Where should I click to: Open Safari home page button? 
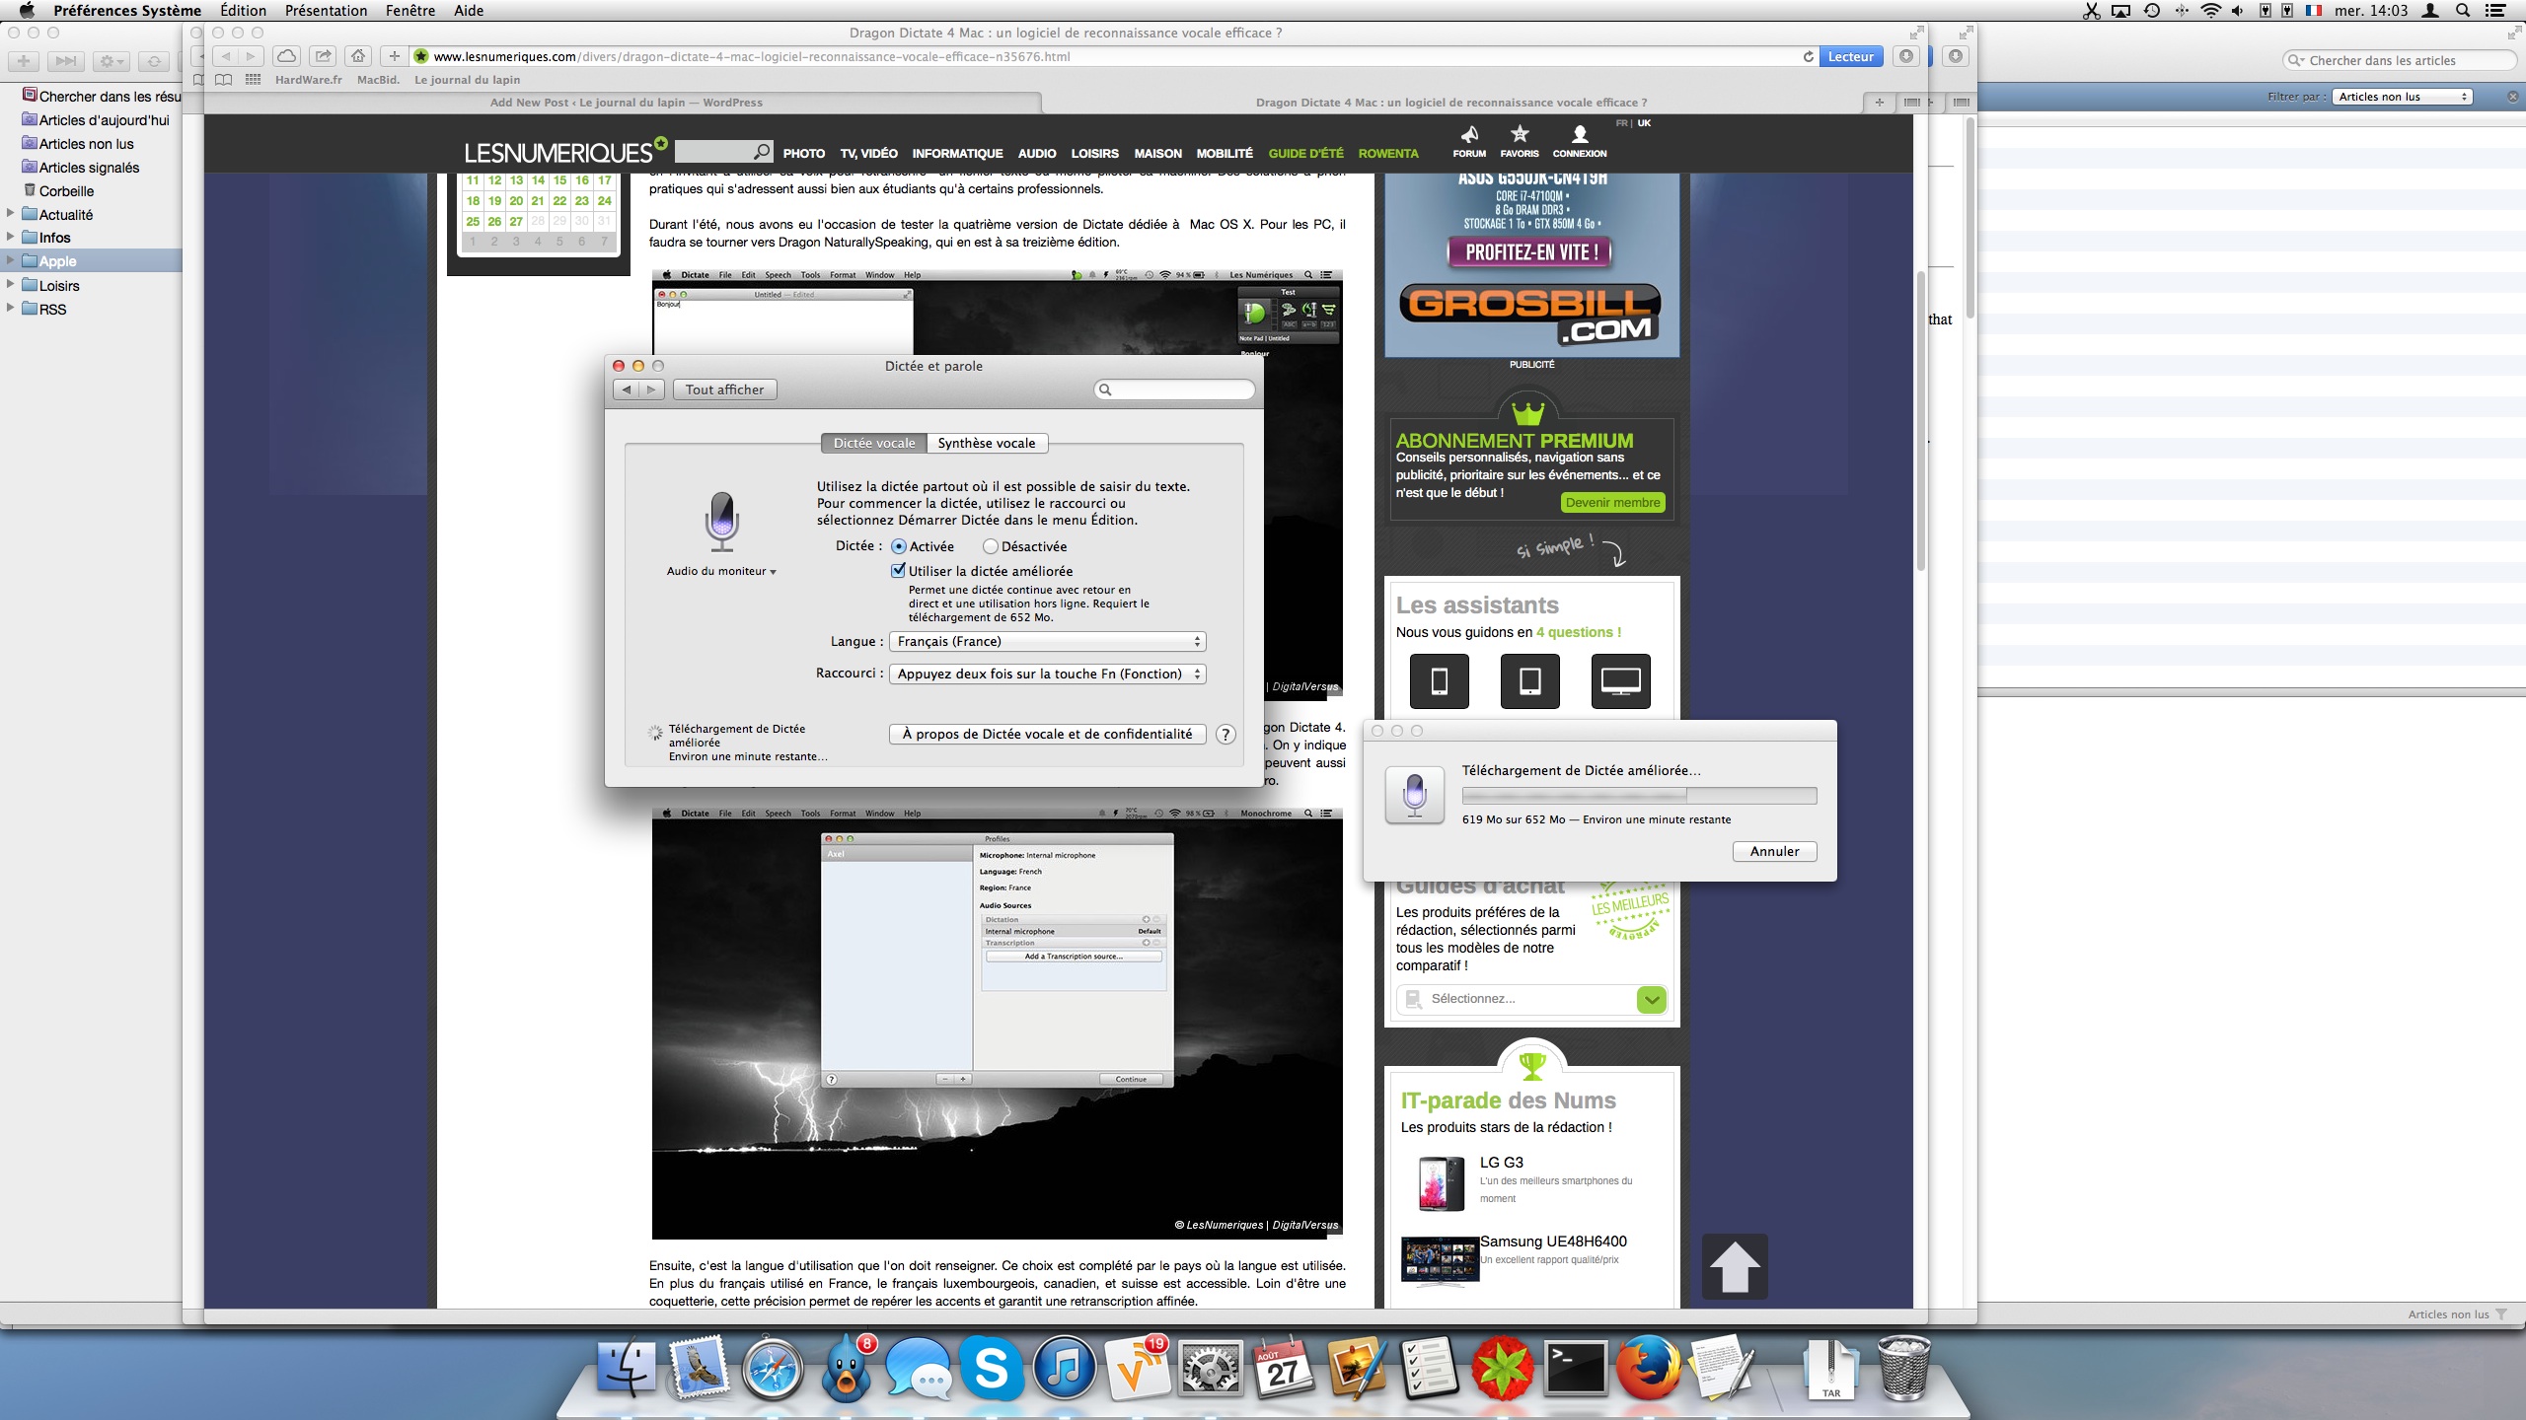click(358, 56)
